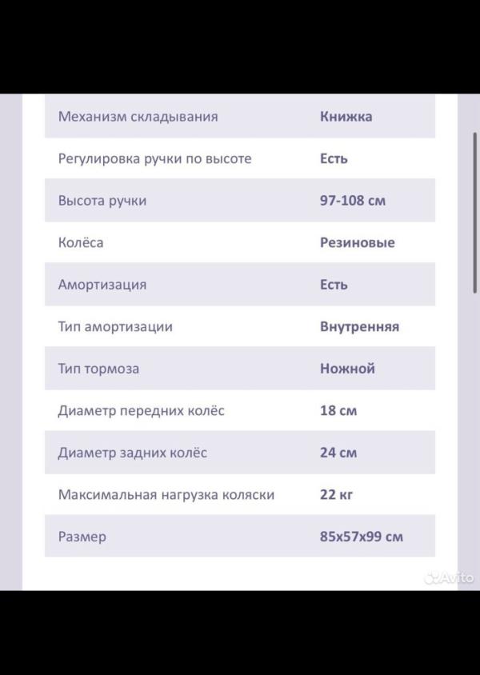Select Регулировка ручки по высоте label
This screenshot has height=675, width=480.
[154, 159]
